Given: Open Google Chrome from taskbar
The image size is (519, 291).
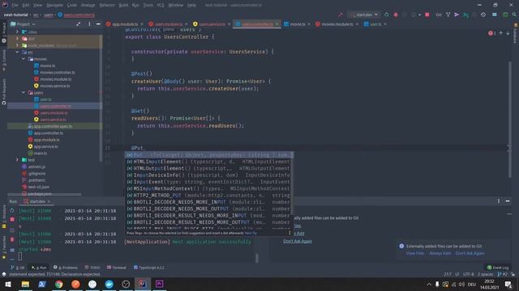Looking at the screenshot, I should click(59, 284).
